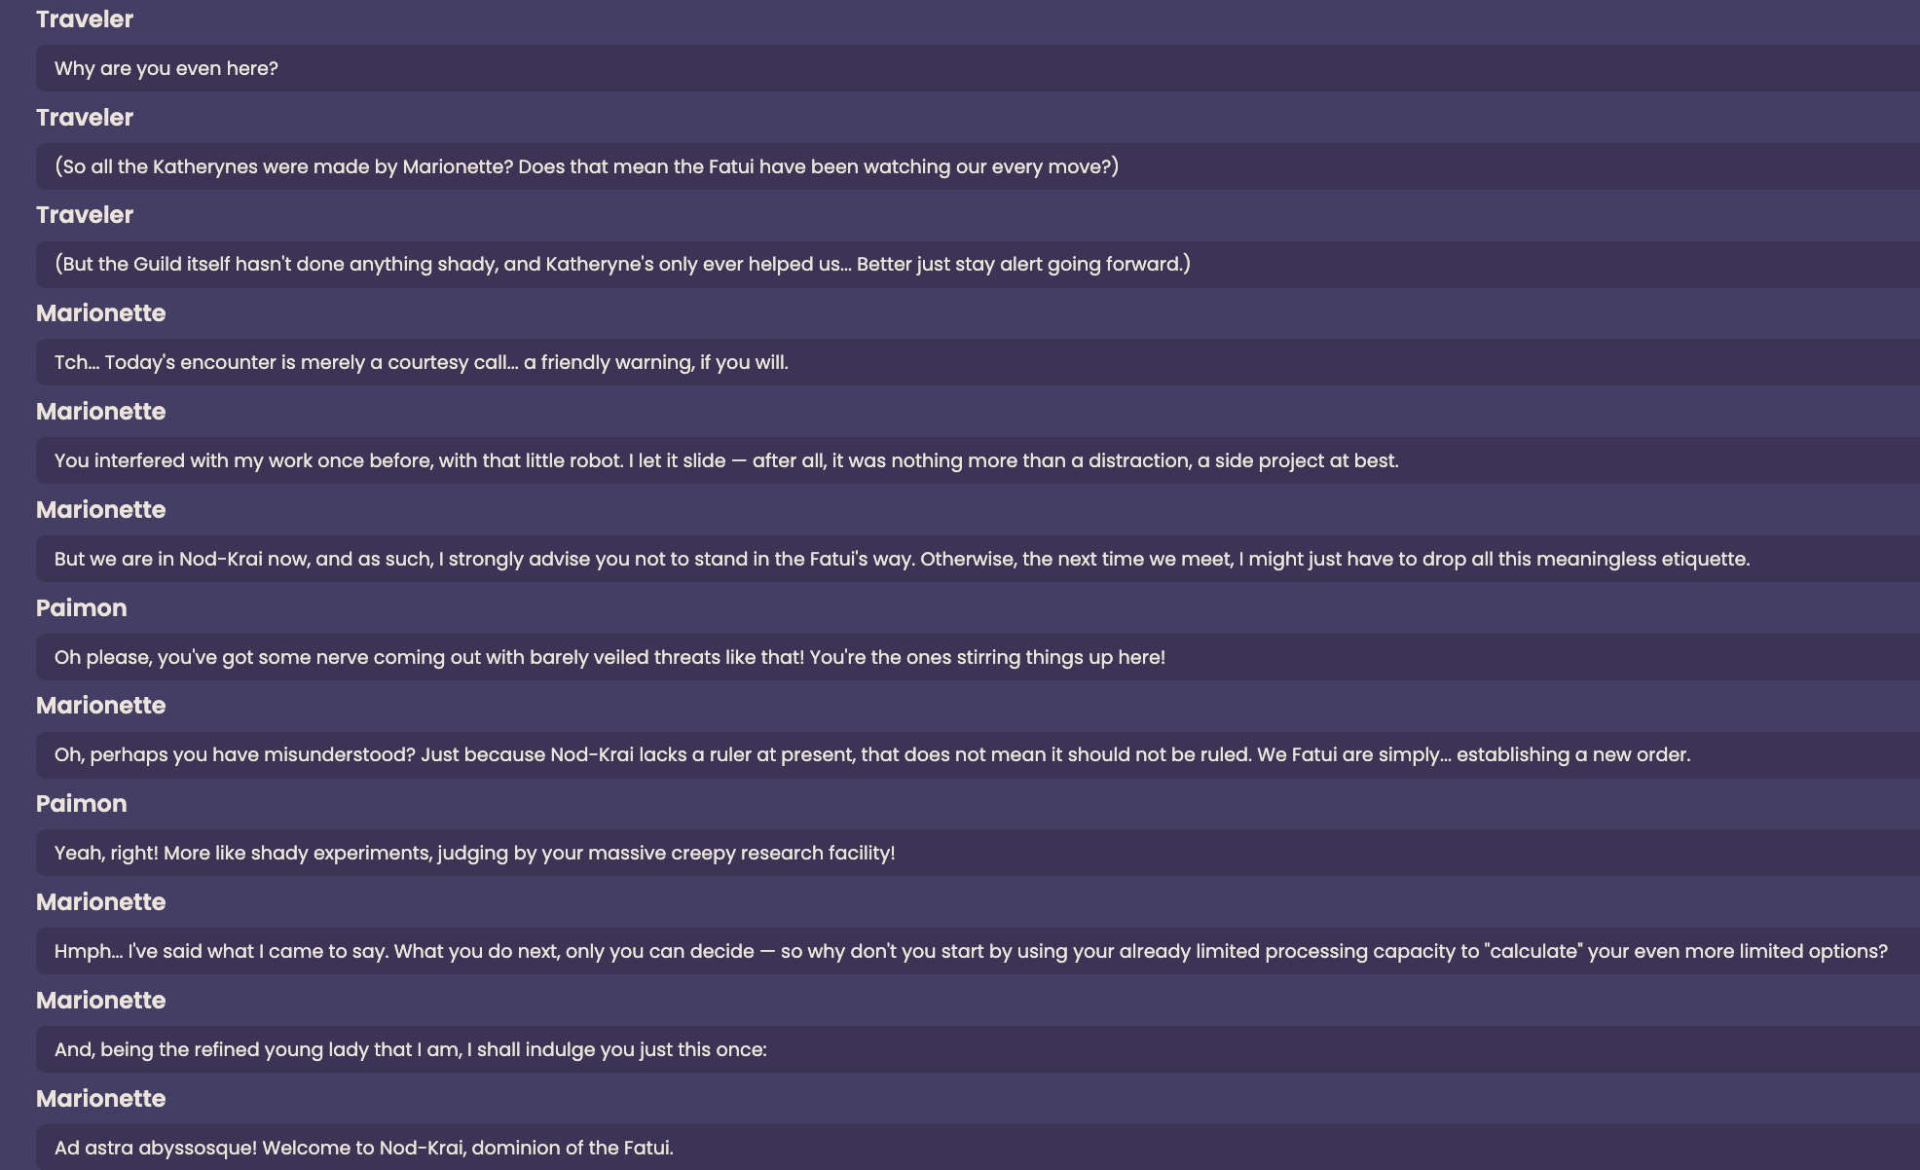Select Paimon's line about the creepy research facility
1920x1170 pixels.
978,853
